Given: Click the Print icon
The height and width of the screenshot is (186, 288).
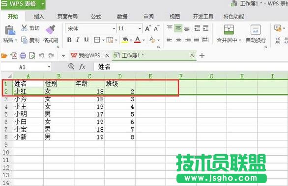Looking at the screenshot, I should click(23, 55).
